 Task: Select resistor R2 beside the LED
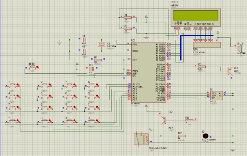point(182,136)
